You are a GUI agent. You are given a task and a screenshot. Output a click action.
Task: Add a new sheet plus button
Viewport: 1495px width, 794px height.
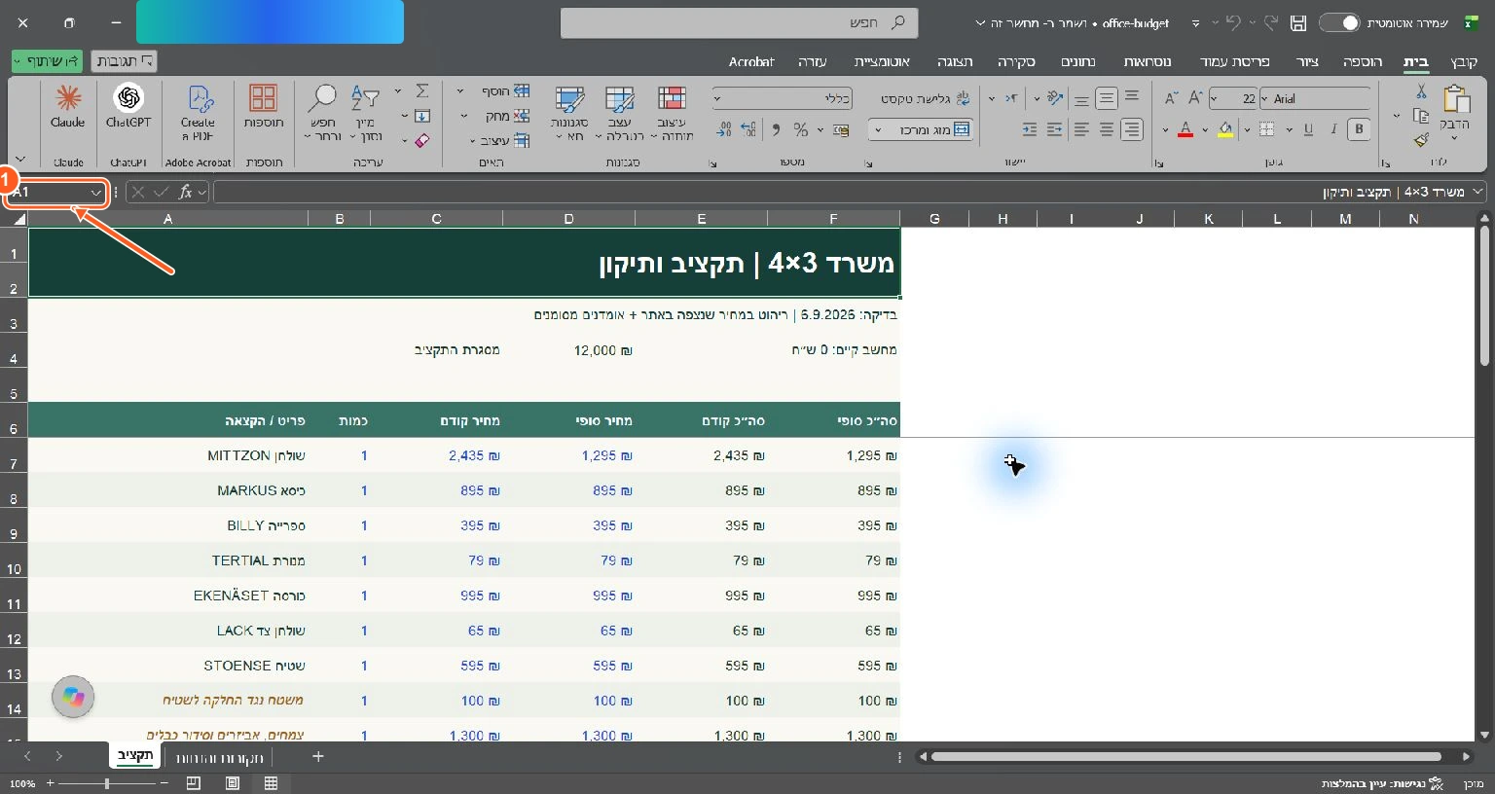(317, 756)
